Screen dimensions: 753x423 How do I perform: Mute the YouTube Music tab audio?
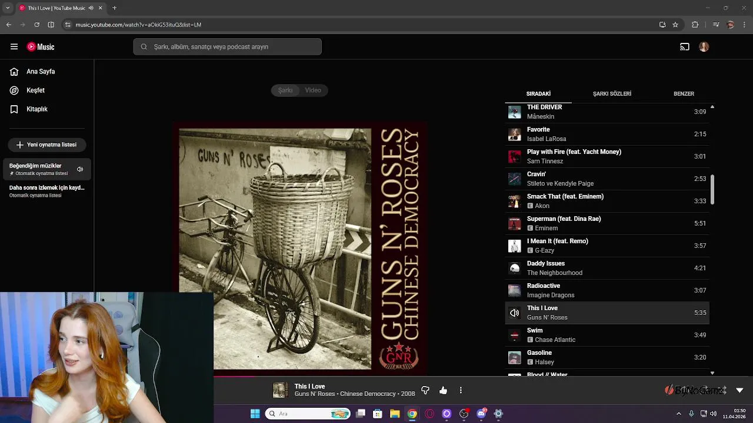pos(91,8)
